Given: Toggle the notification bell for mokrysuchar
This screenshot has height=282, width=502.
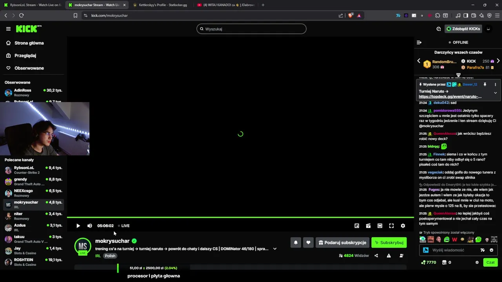Looking at the screenshot, I should tap(296, 242).
